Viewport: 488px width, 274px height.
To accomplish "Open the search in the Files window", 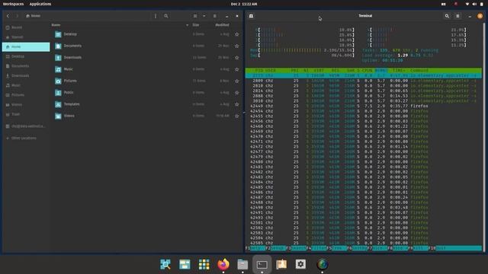I will click(166, 16).
